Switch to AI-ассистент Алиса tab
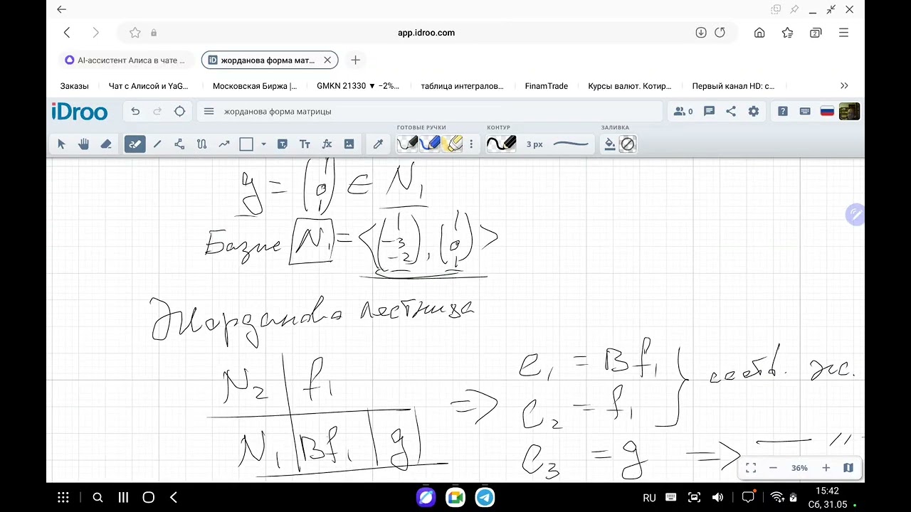Image resolution: width=911 pixels, height=512 pixels. pyautogui.click(x=125, y=60)
